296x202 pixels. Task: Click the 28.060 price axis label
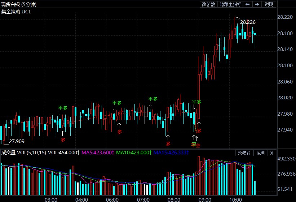pyautogui.click(x=285, y=82)
